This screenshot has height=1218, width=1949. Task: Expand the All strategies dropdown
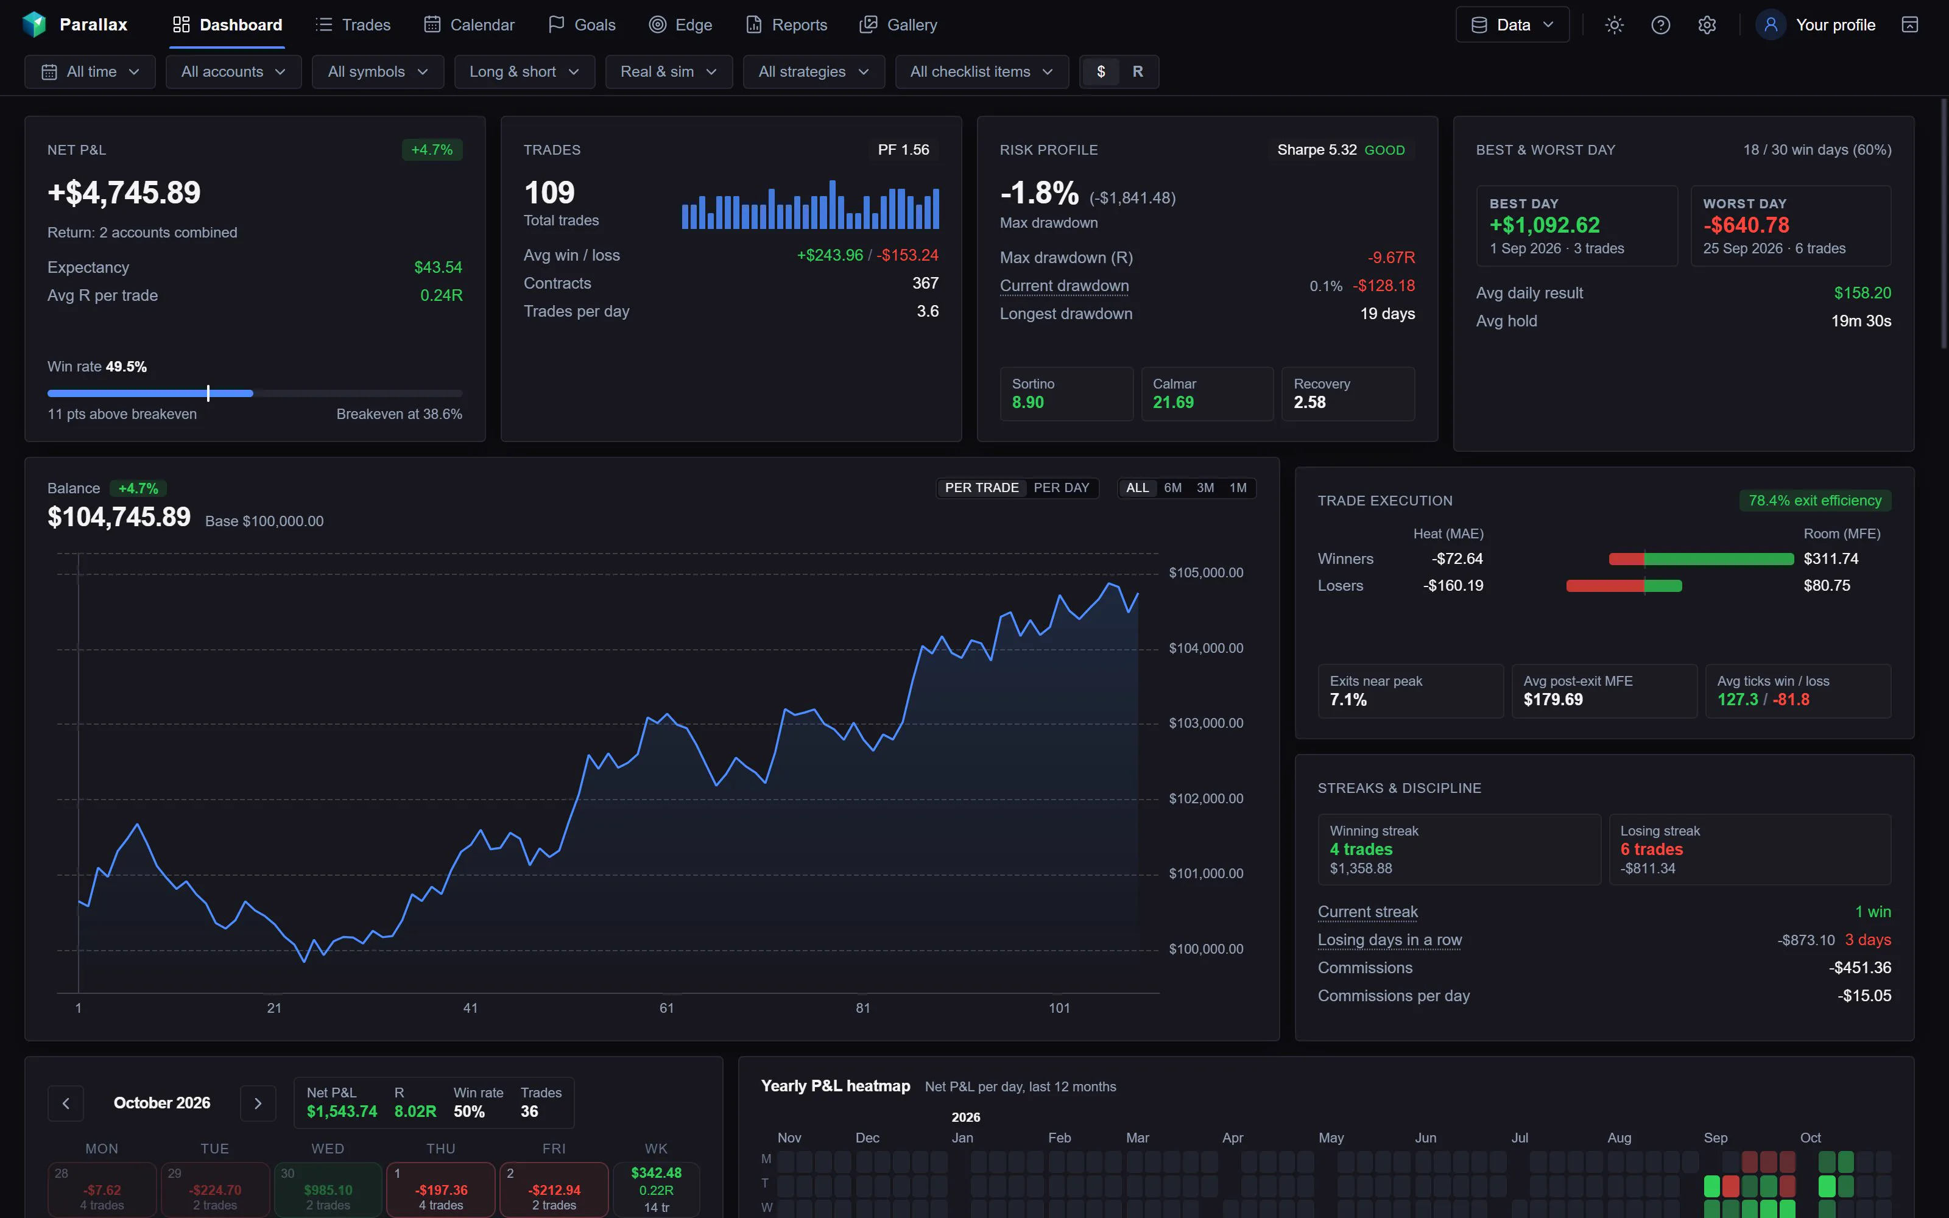tap(814, 72)
